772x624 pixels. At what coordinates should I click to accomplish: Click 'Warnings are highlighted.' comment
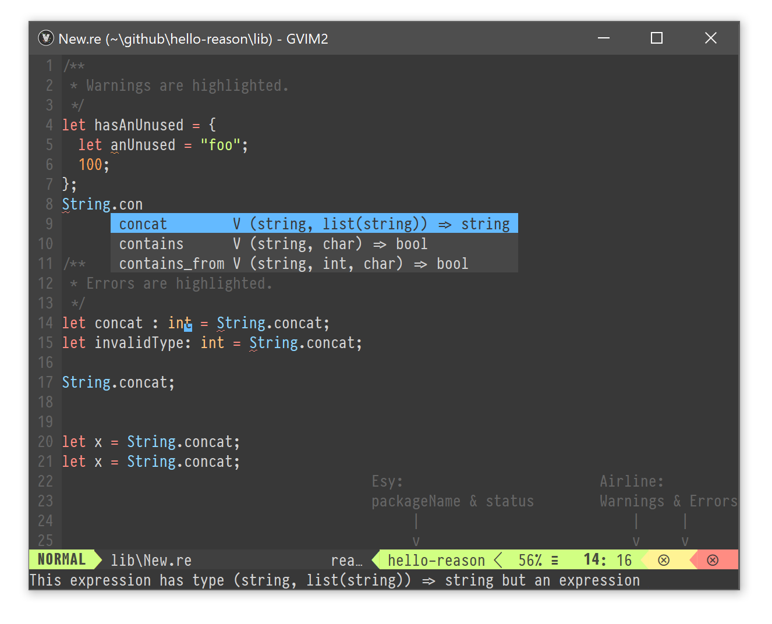(x=187, y=85)
